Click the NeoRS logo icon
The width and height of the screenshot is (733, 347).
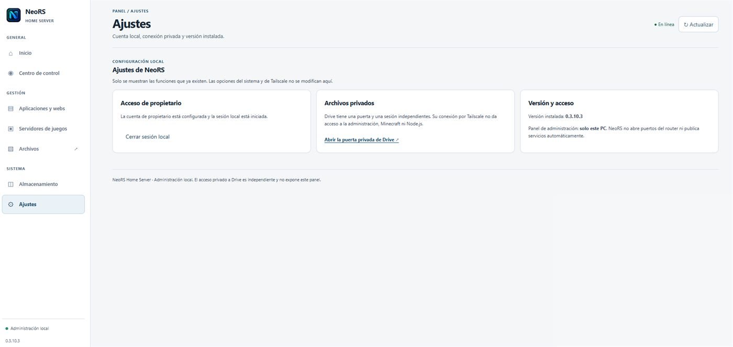point(14,15)
